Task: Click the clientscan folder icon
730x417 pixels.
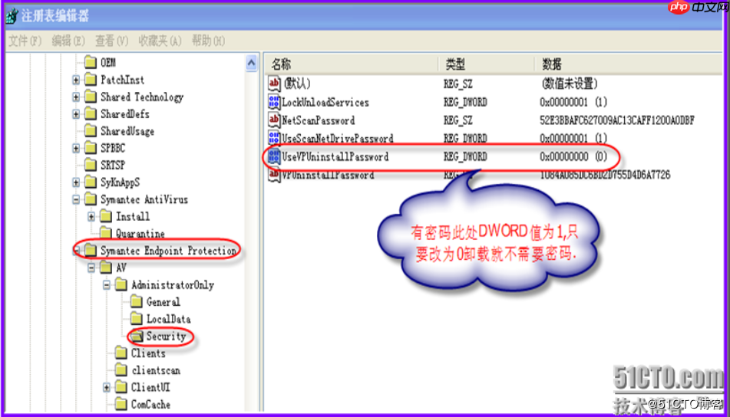Action: point(121,370)
